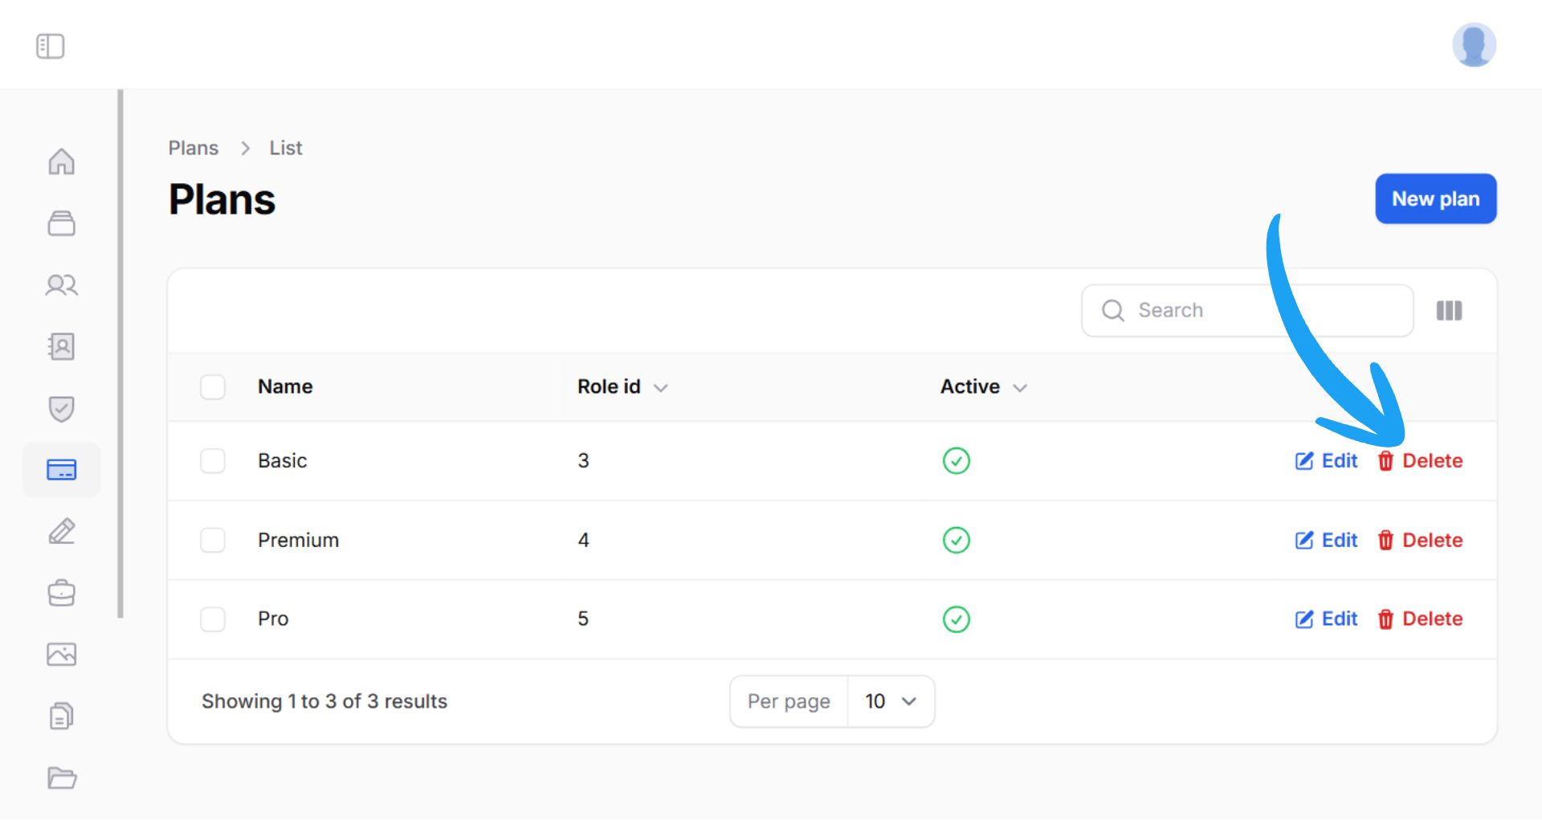Click the Pro plan name
This screenshot has width=1542, height=821.
click(x=273, y=619)
